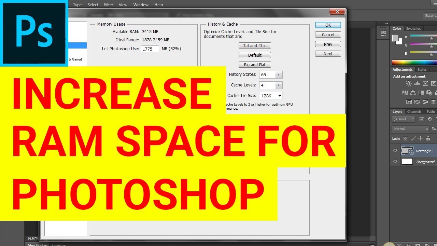Hide the Rectangle 1 layer
The image size is (437, 246).
(x=395, y=151)
